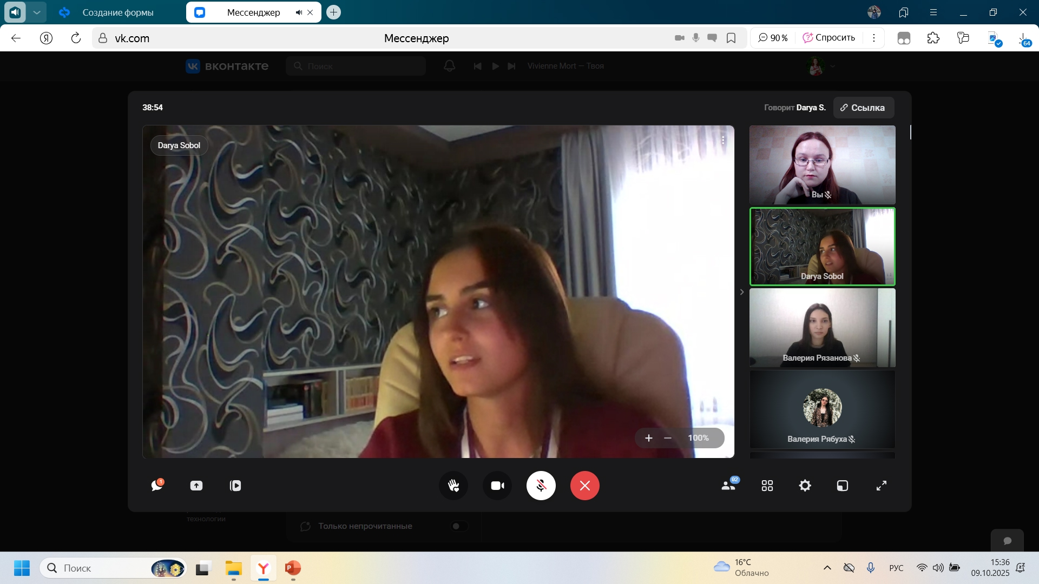Toggle Только непрочитанные switch
The image size is (1039, 584).
pos(459,526)
